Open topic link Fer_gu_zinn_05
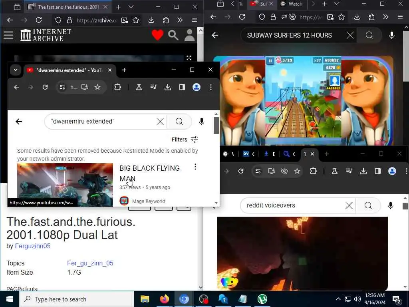Image resolution: width=409 pixels, height=307 pixels. point(90,263)
